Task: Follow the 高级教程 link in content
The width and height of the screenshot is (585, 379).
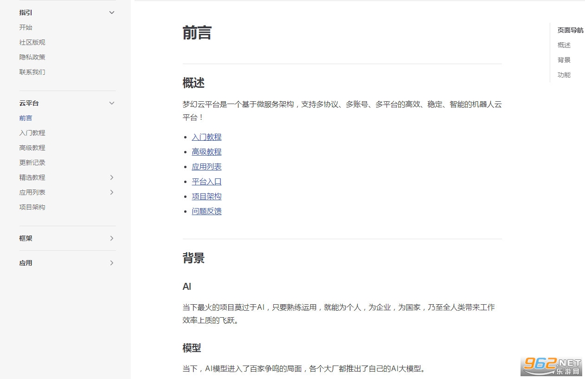Action: point(206,152)
